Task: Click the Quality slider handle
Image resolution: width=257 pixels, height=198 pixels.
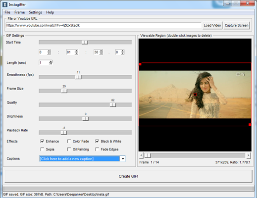Action: 113,105
